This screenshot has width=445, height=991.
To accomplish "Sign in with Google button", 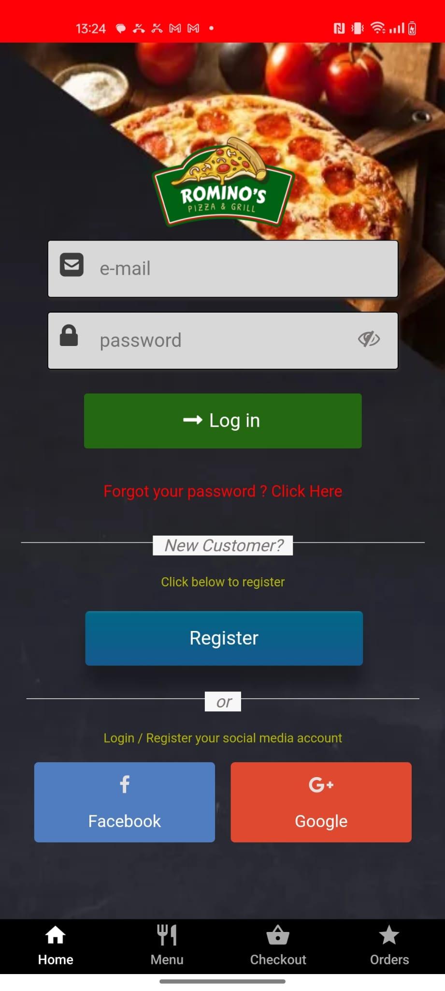I will pyautogui.click(x=321, y=802).
